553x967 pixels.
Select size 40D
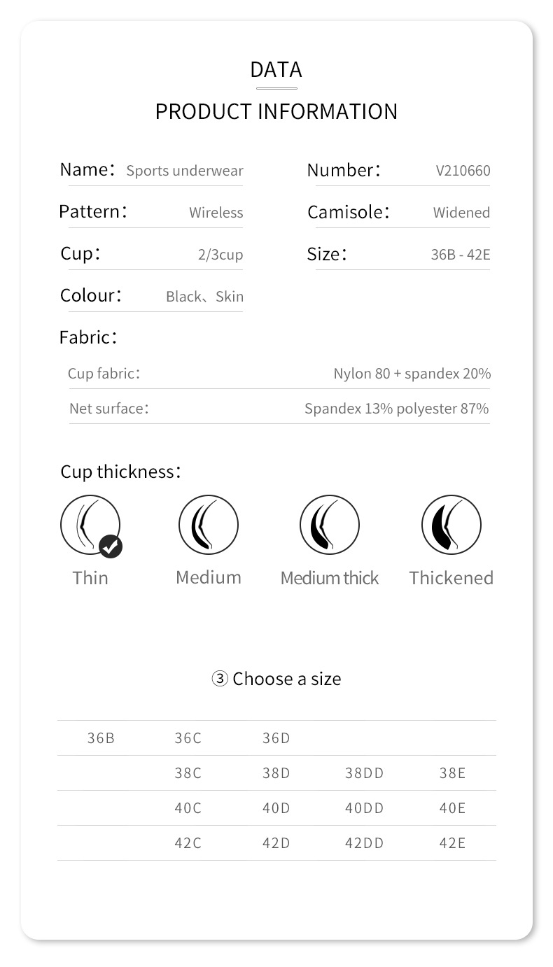click(276, 808)
